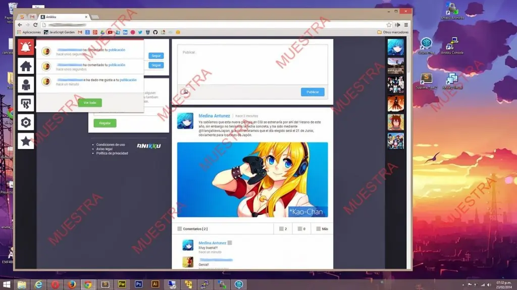The height and width of the screenshot is (290, 517).
Task: Open Aviso legal link
Action: [104, 149]
